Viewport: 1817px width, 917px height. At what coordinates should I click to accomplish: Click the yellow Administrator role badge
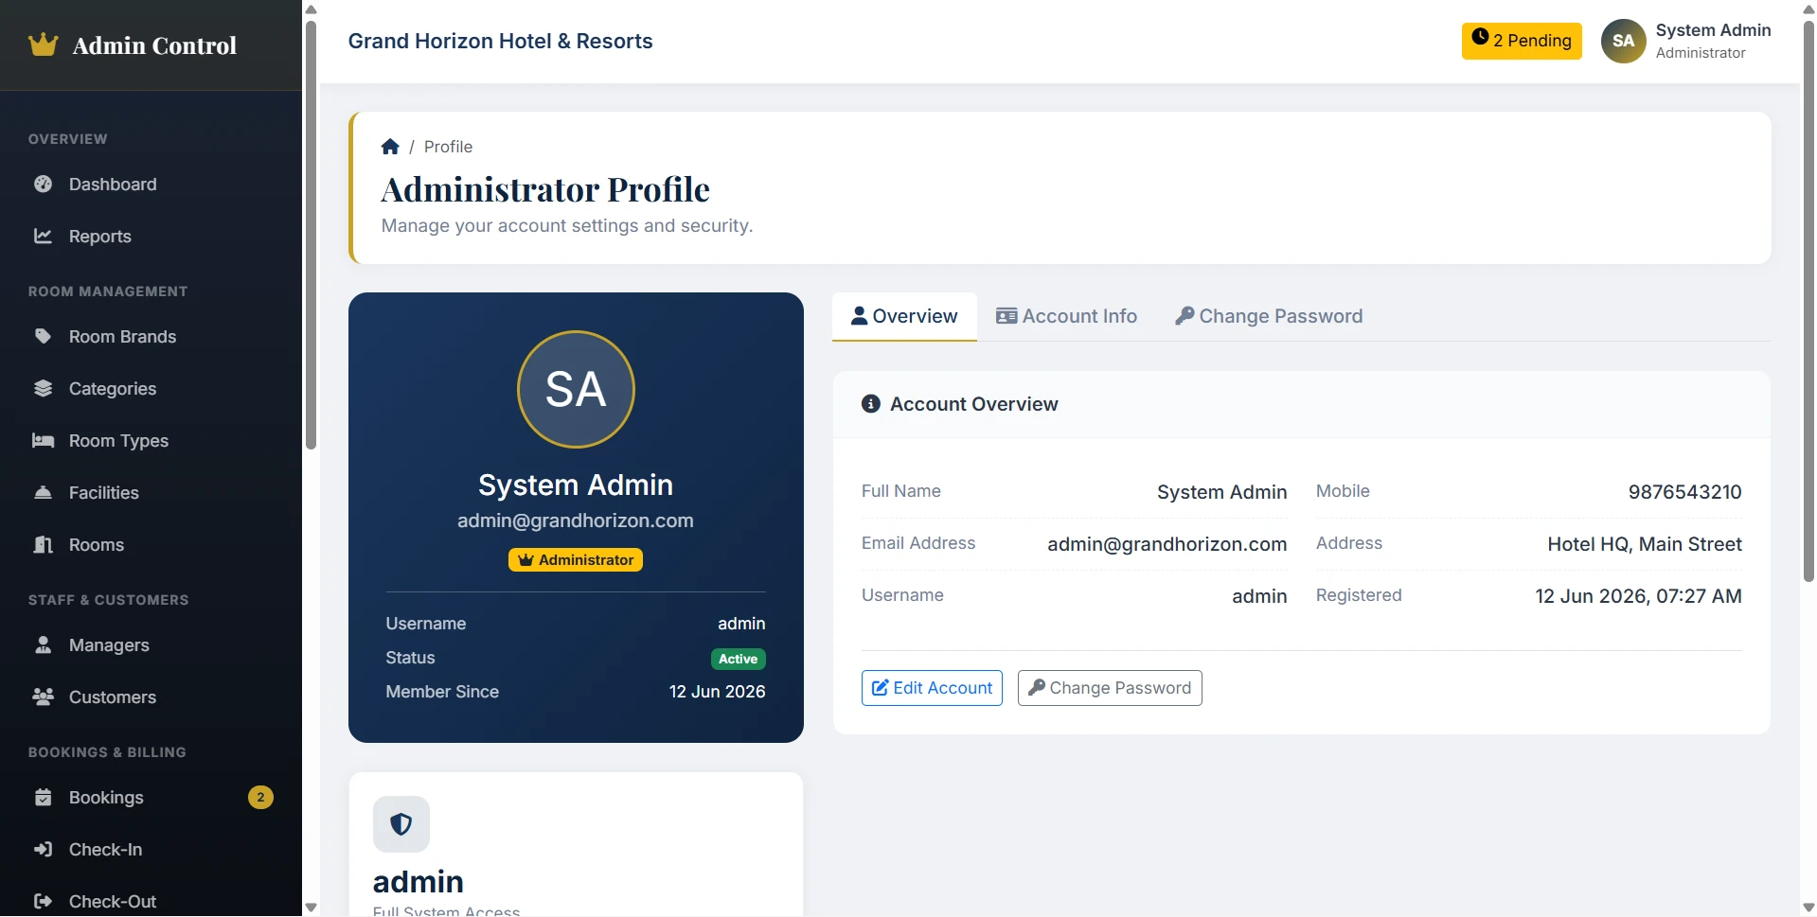tap(576, 560)
